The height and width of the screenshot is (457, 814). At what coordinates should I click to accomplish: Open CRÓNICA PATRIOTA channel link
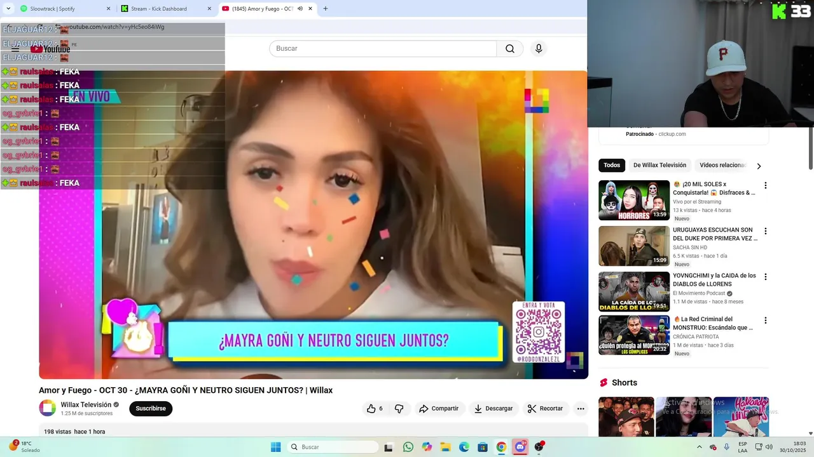pyautogui.click(x=696, y=337)
